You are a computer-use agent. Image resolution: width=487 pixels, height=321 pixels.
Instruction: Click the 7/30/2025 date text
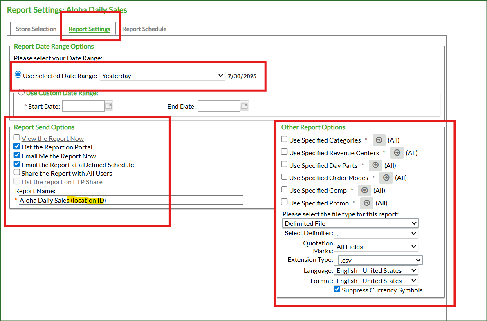(x=242, y=76)
